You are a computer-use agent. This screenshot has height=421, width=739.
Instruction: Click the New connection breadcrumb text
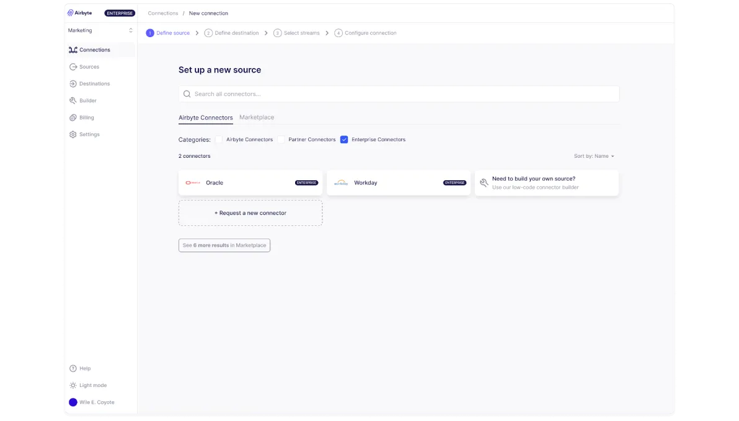[x=208, y=13]
